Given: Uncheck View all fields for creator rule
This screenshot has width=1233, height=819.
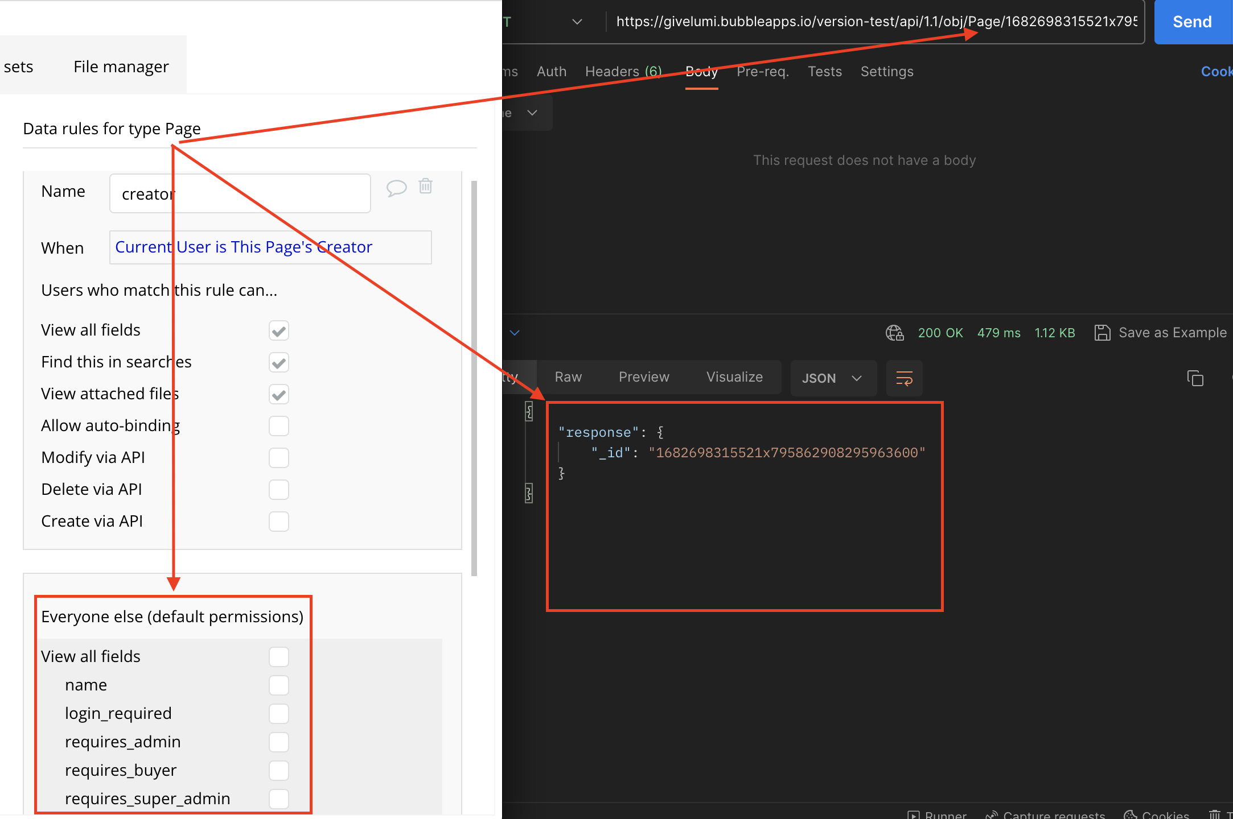Looking at the screenshot, I should point(279,330).
